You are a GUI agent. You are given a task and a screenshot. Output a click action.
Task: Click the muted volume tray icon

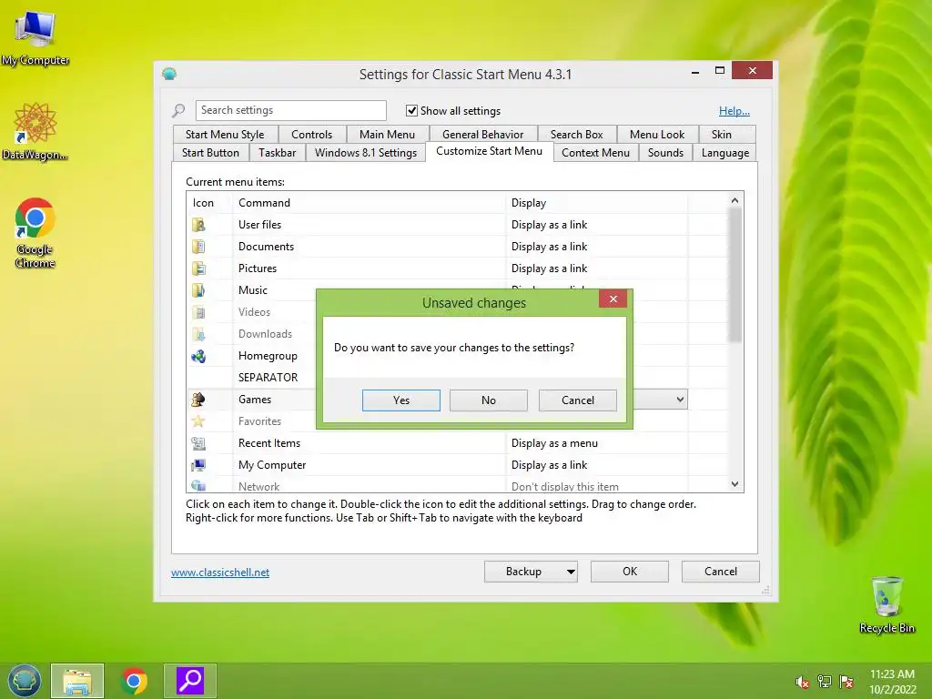point(803,682)
